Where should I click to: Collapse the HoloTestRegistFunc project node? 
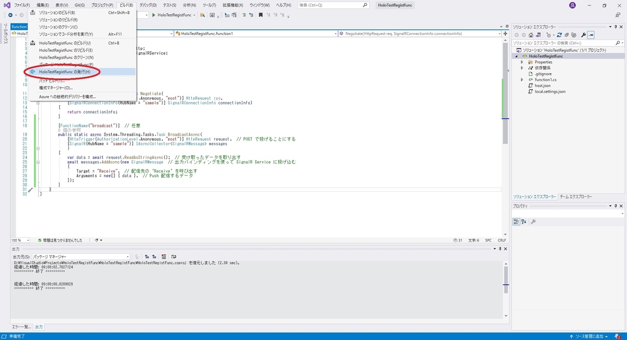(517, 56)
